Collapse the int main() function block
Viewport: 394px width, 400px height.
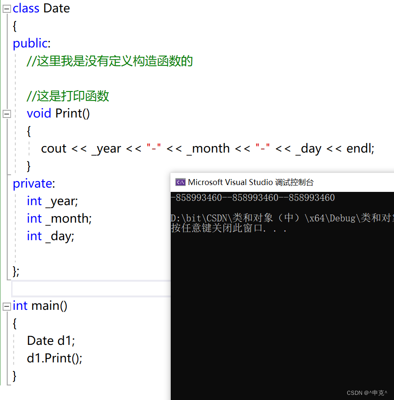7,306
